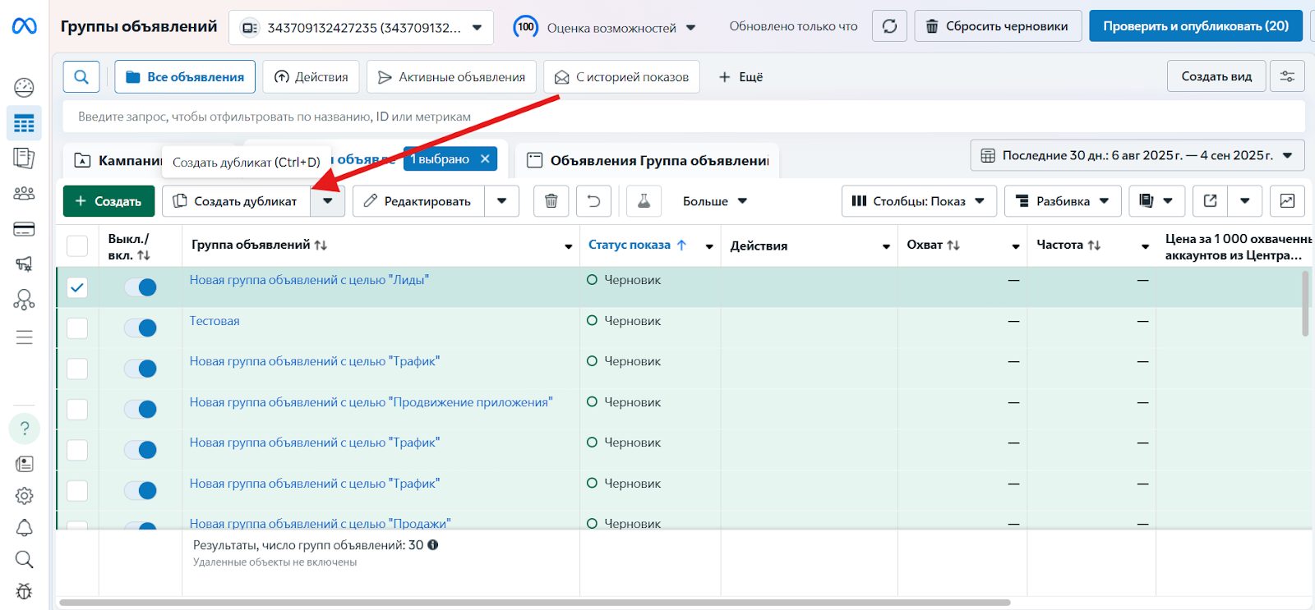Click the export share icon
Viewport: 1315px width, 610px height.
1211,201
